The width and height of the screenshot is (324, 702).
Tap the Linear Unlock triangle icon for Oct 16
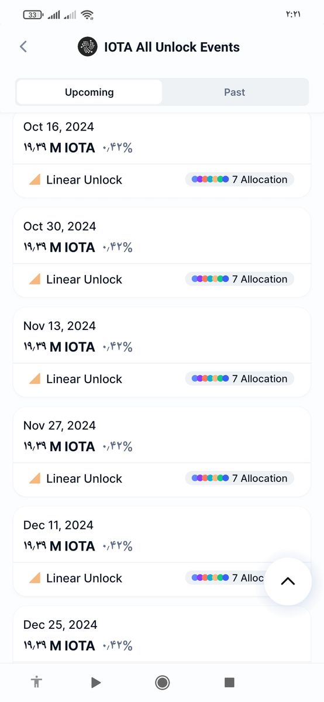pos(35,180)
